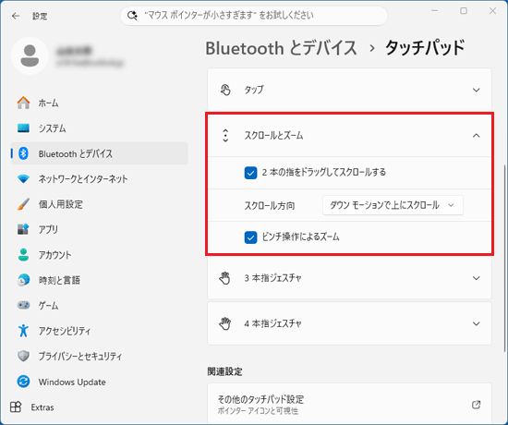Click the スクロール方向 label text

[x=269, y=205]
